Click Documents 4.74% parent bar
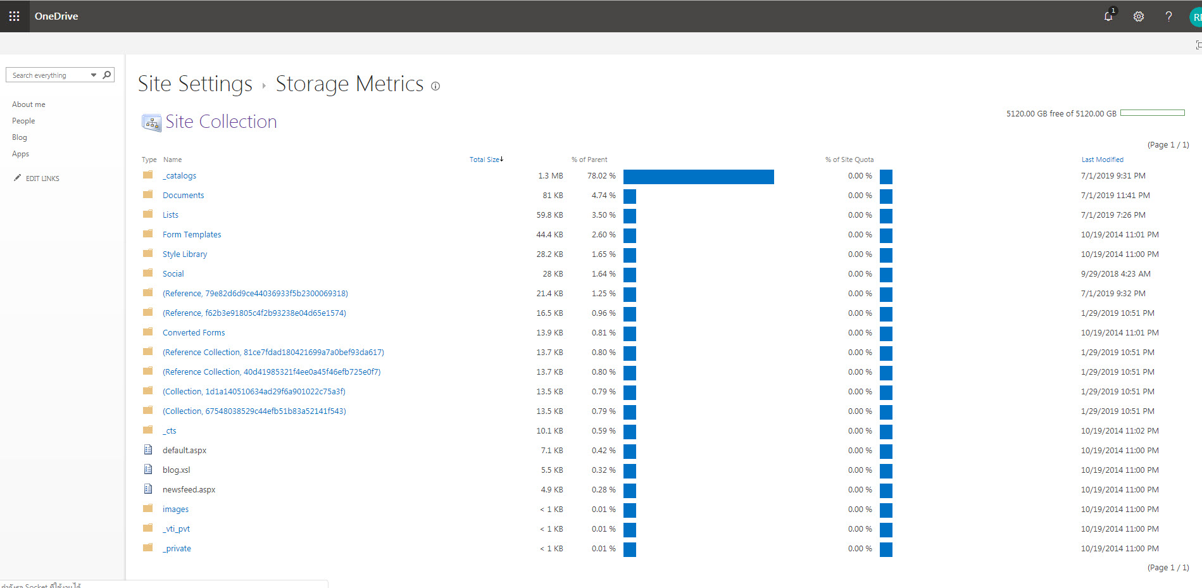This screenshot has width=1202, height=588. [x=630, y=196]
